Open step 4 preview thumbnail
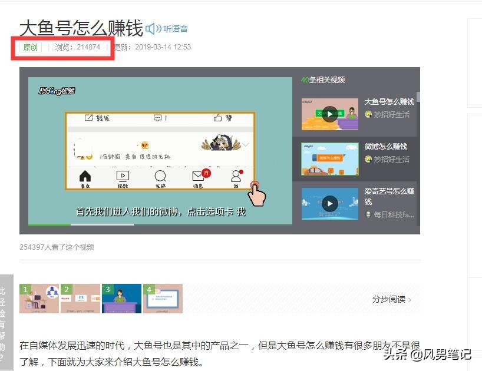 click(x=163, y=299)
